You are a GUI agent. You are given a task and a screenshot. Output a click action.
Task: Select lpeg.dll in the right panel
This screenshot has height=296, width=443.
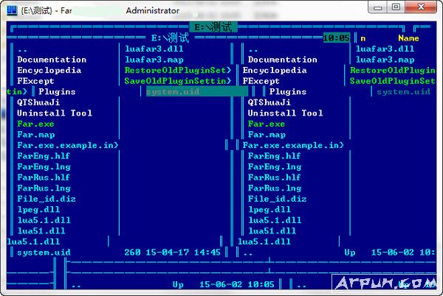(x=269, y=210)
